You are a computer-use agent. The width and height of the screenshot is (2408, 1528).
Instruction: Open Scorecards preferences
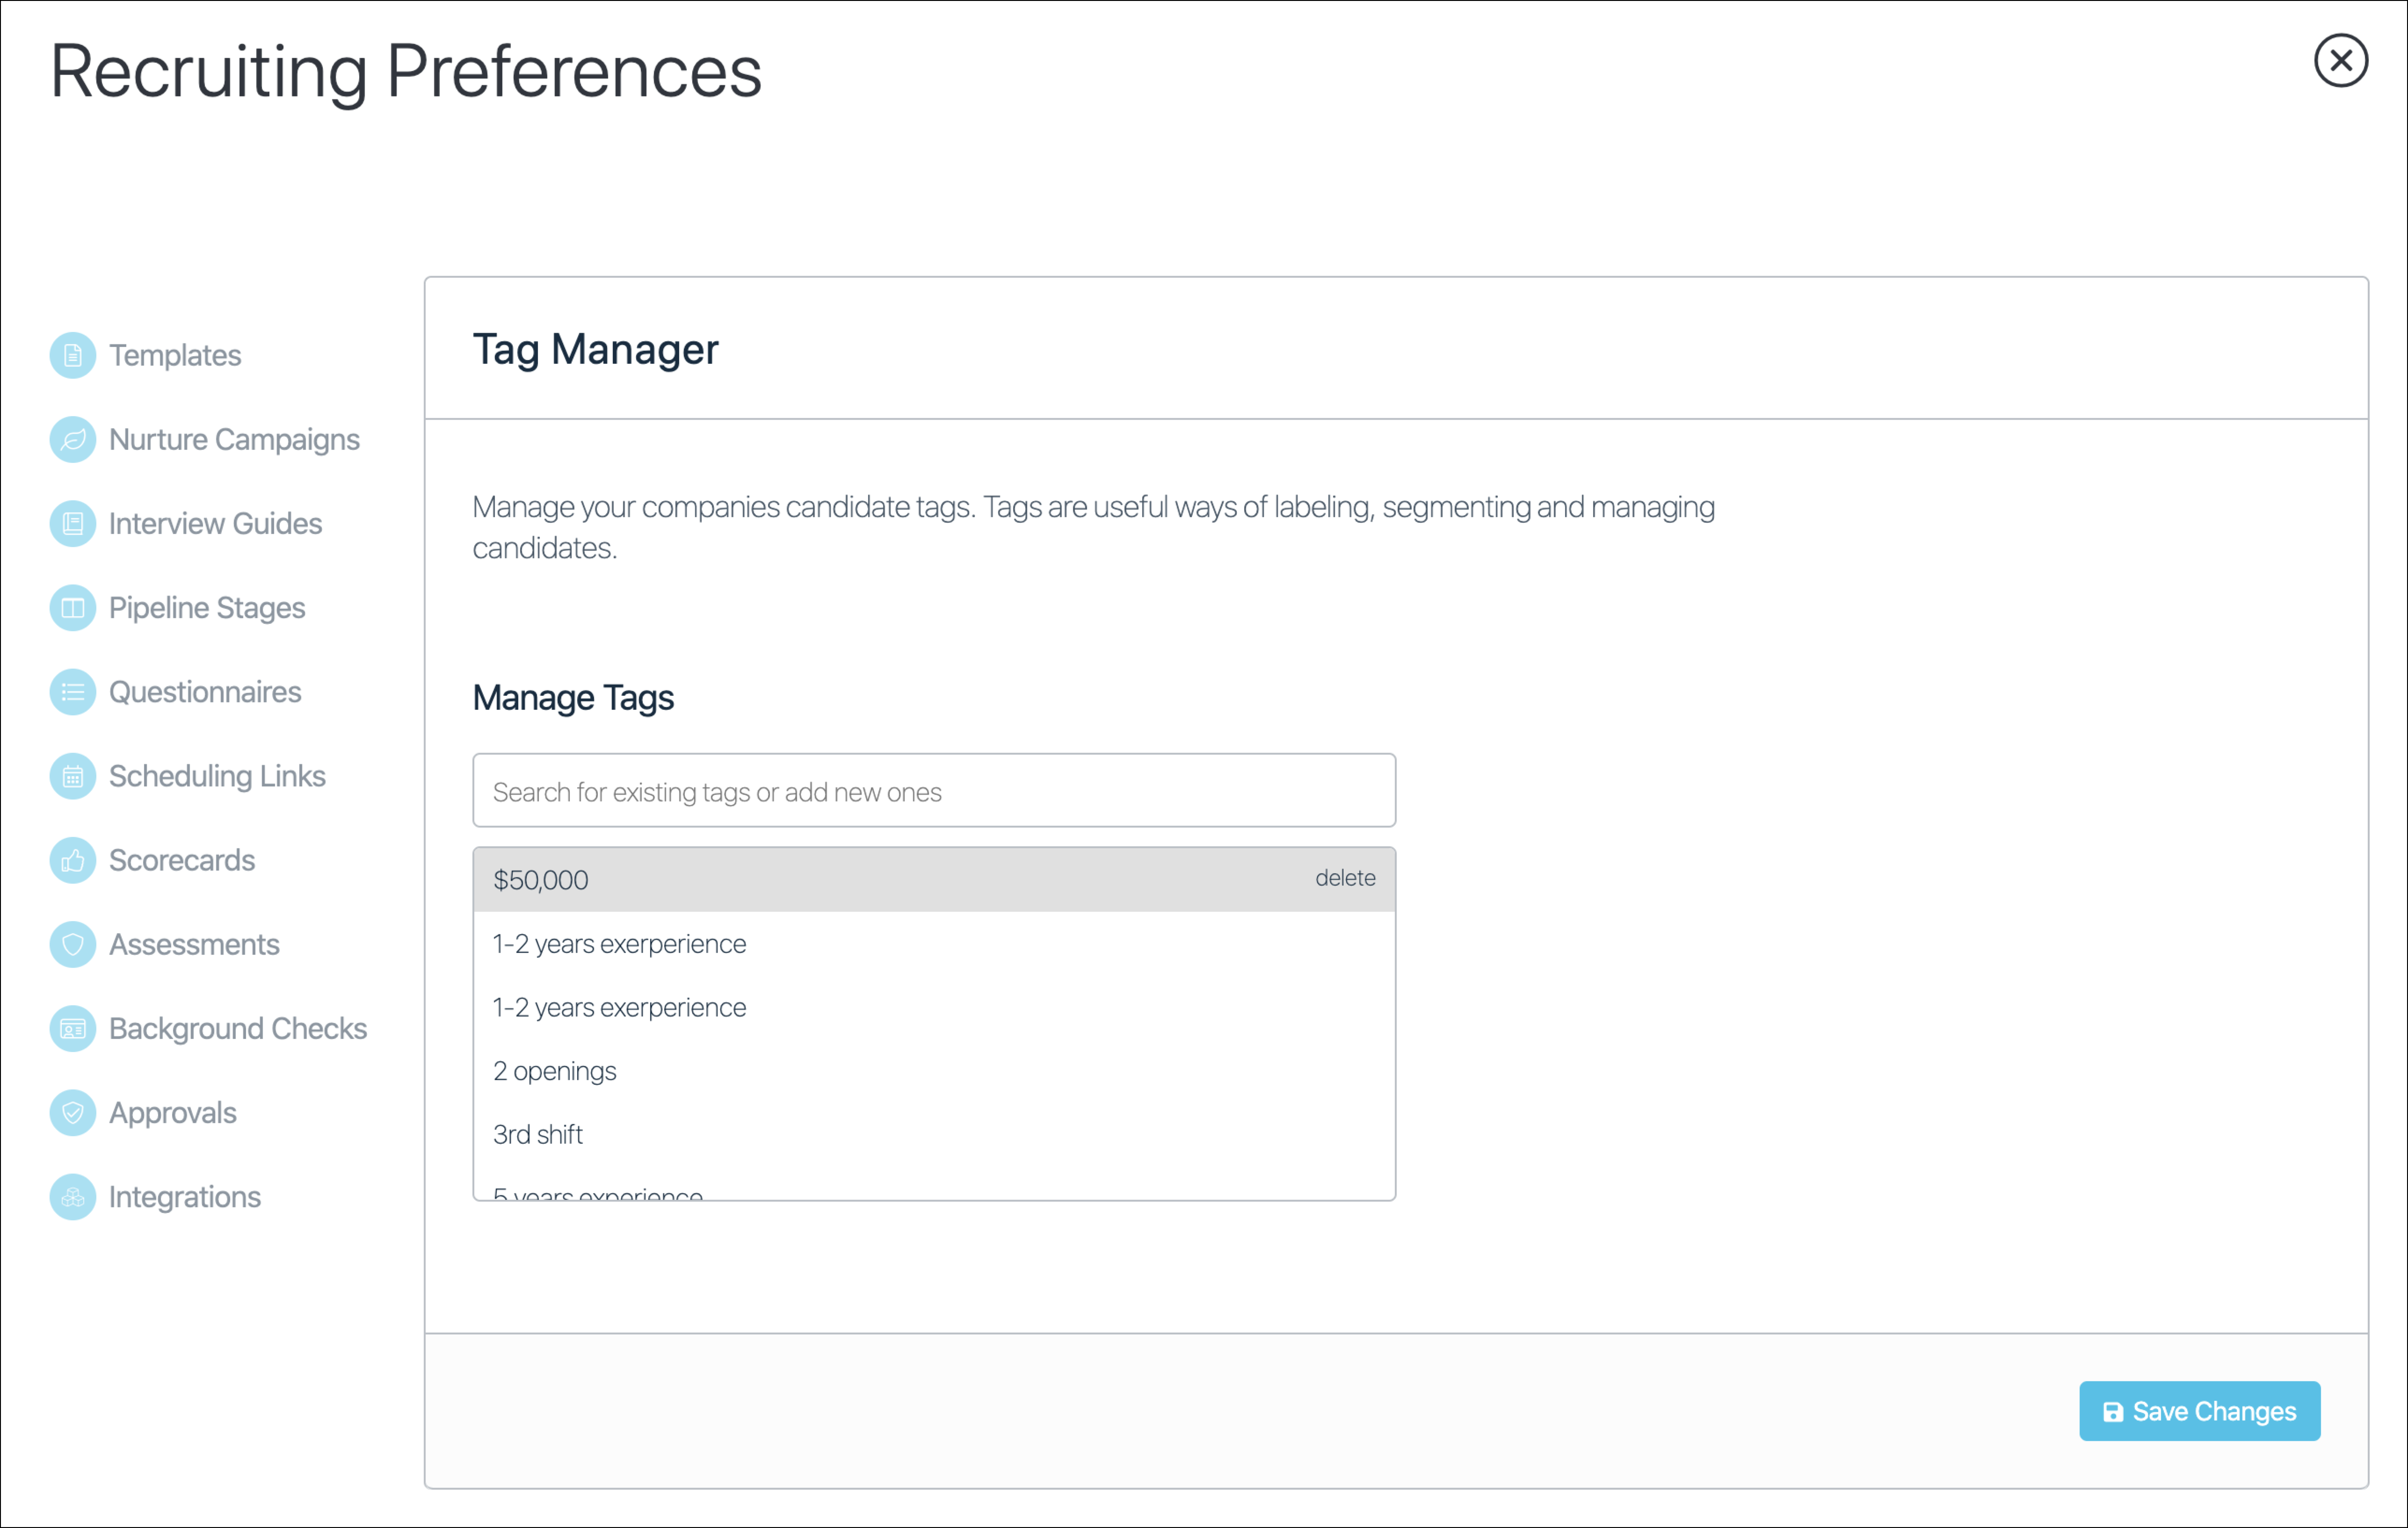(x=182, y=860)
